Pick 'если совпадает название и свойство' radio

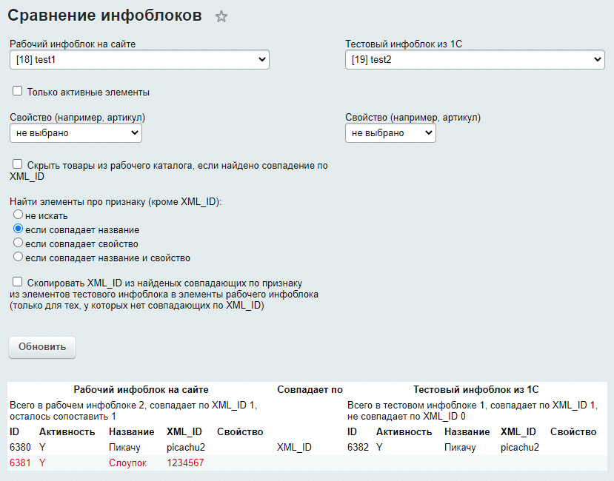click(19, 257)
